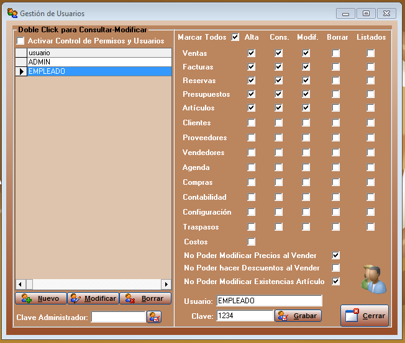405x343 pixels.
Task: Click the users icon in the title bar
Action: (x=12, y=13)
